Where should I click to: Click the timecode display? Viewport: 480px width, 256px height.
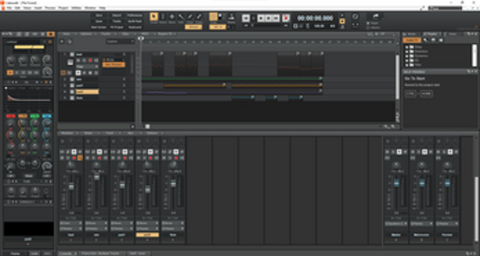point(316,18)
